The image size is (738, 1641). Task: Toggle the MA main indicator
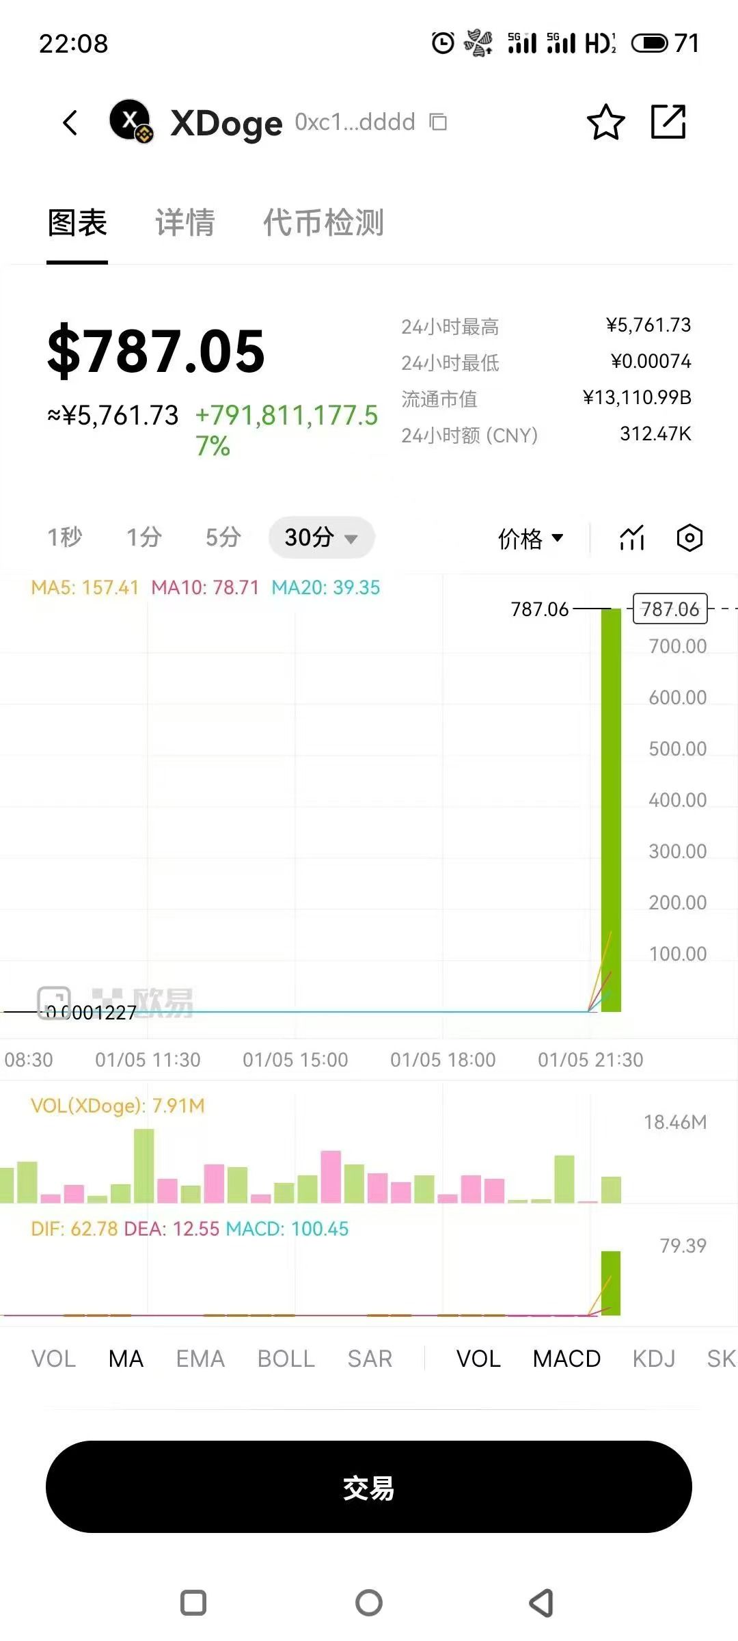[126, 1359]
